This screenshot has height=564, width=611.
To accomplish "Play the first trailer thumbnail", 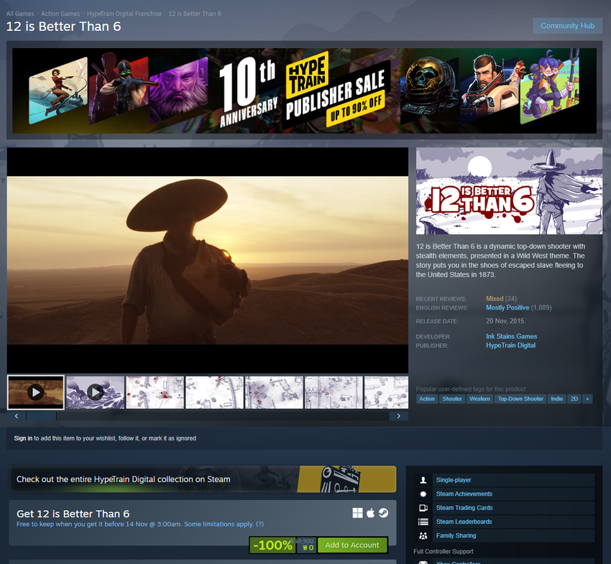I will (x=36, y=392).
